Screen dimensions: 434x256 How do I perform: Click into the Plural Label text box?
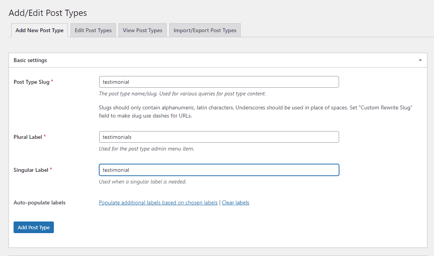(219, 137)
